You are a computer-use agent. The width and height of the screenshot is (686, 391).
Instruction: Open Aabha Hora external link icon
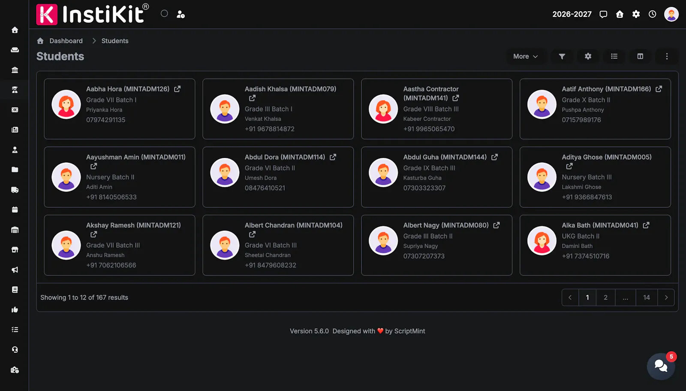pos(178,89)
